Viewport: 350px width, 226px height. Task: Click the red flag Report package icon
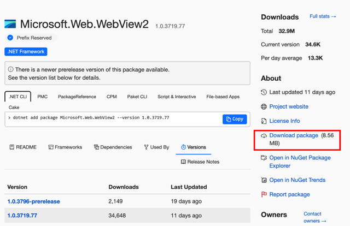pyautogui.click(x=264, y=194)
